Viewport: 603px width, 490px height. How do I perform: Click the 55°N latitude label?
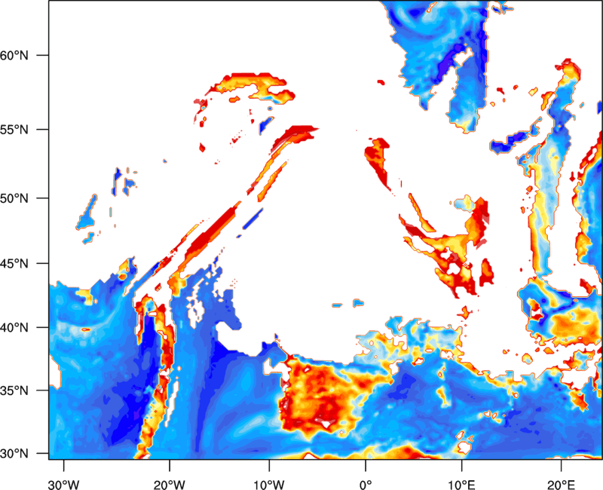click(14, 130)
